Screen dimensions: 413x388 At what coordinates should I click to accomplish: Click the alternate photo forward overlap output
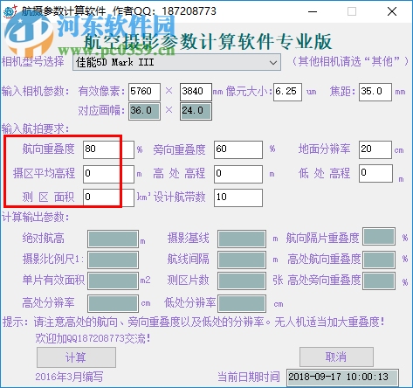[379, 237]
